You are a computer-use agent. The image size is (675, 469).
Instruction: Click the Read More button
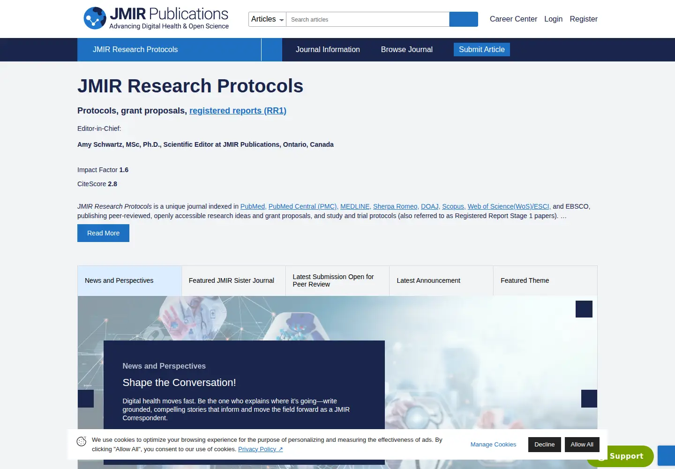(103, 233)
